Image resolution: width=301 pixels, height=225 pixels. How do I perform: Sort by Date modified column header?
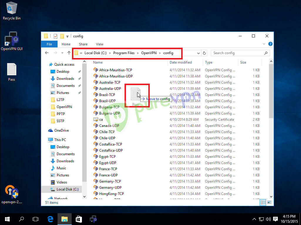(x=181, y=62)
